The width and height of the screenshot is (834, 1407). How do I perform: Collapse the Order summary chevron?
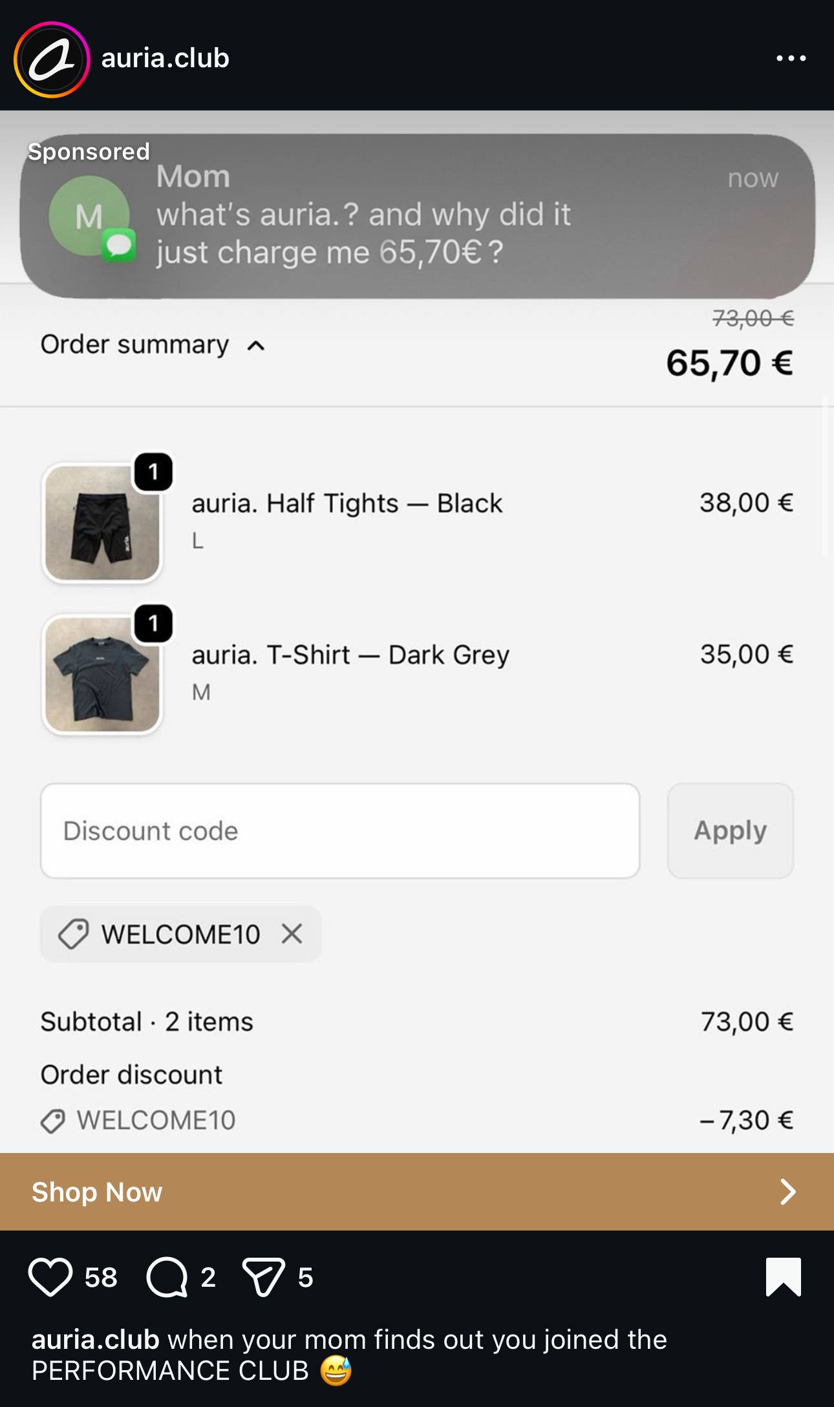(256, 346)
